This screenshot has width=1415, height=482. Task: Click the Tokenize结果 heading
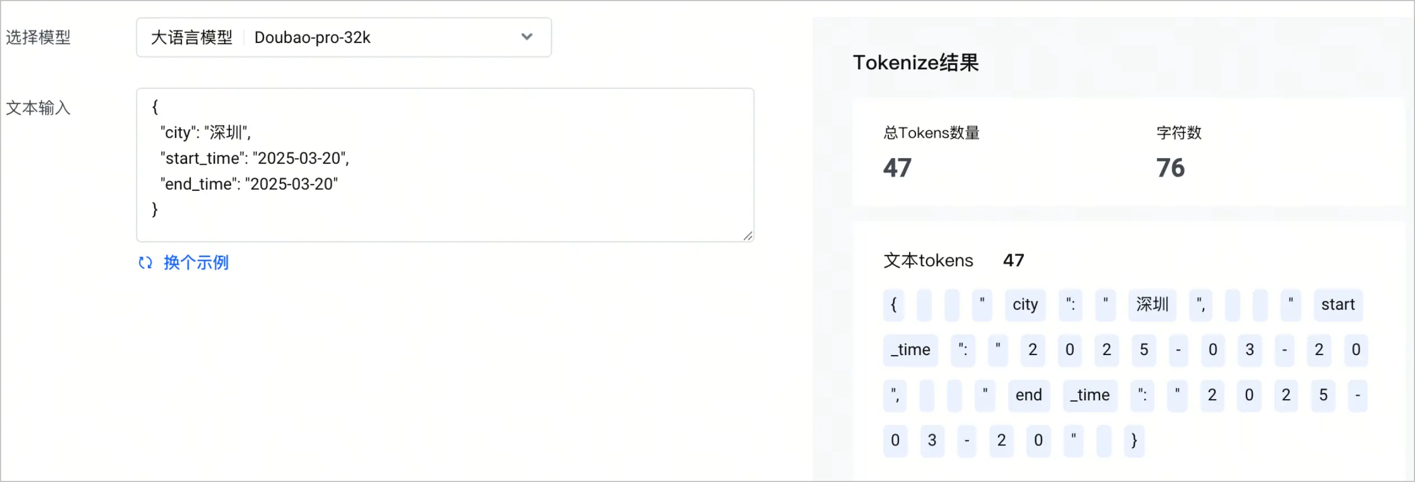915,63
